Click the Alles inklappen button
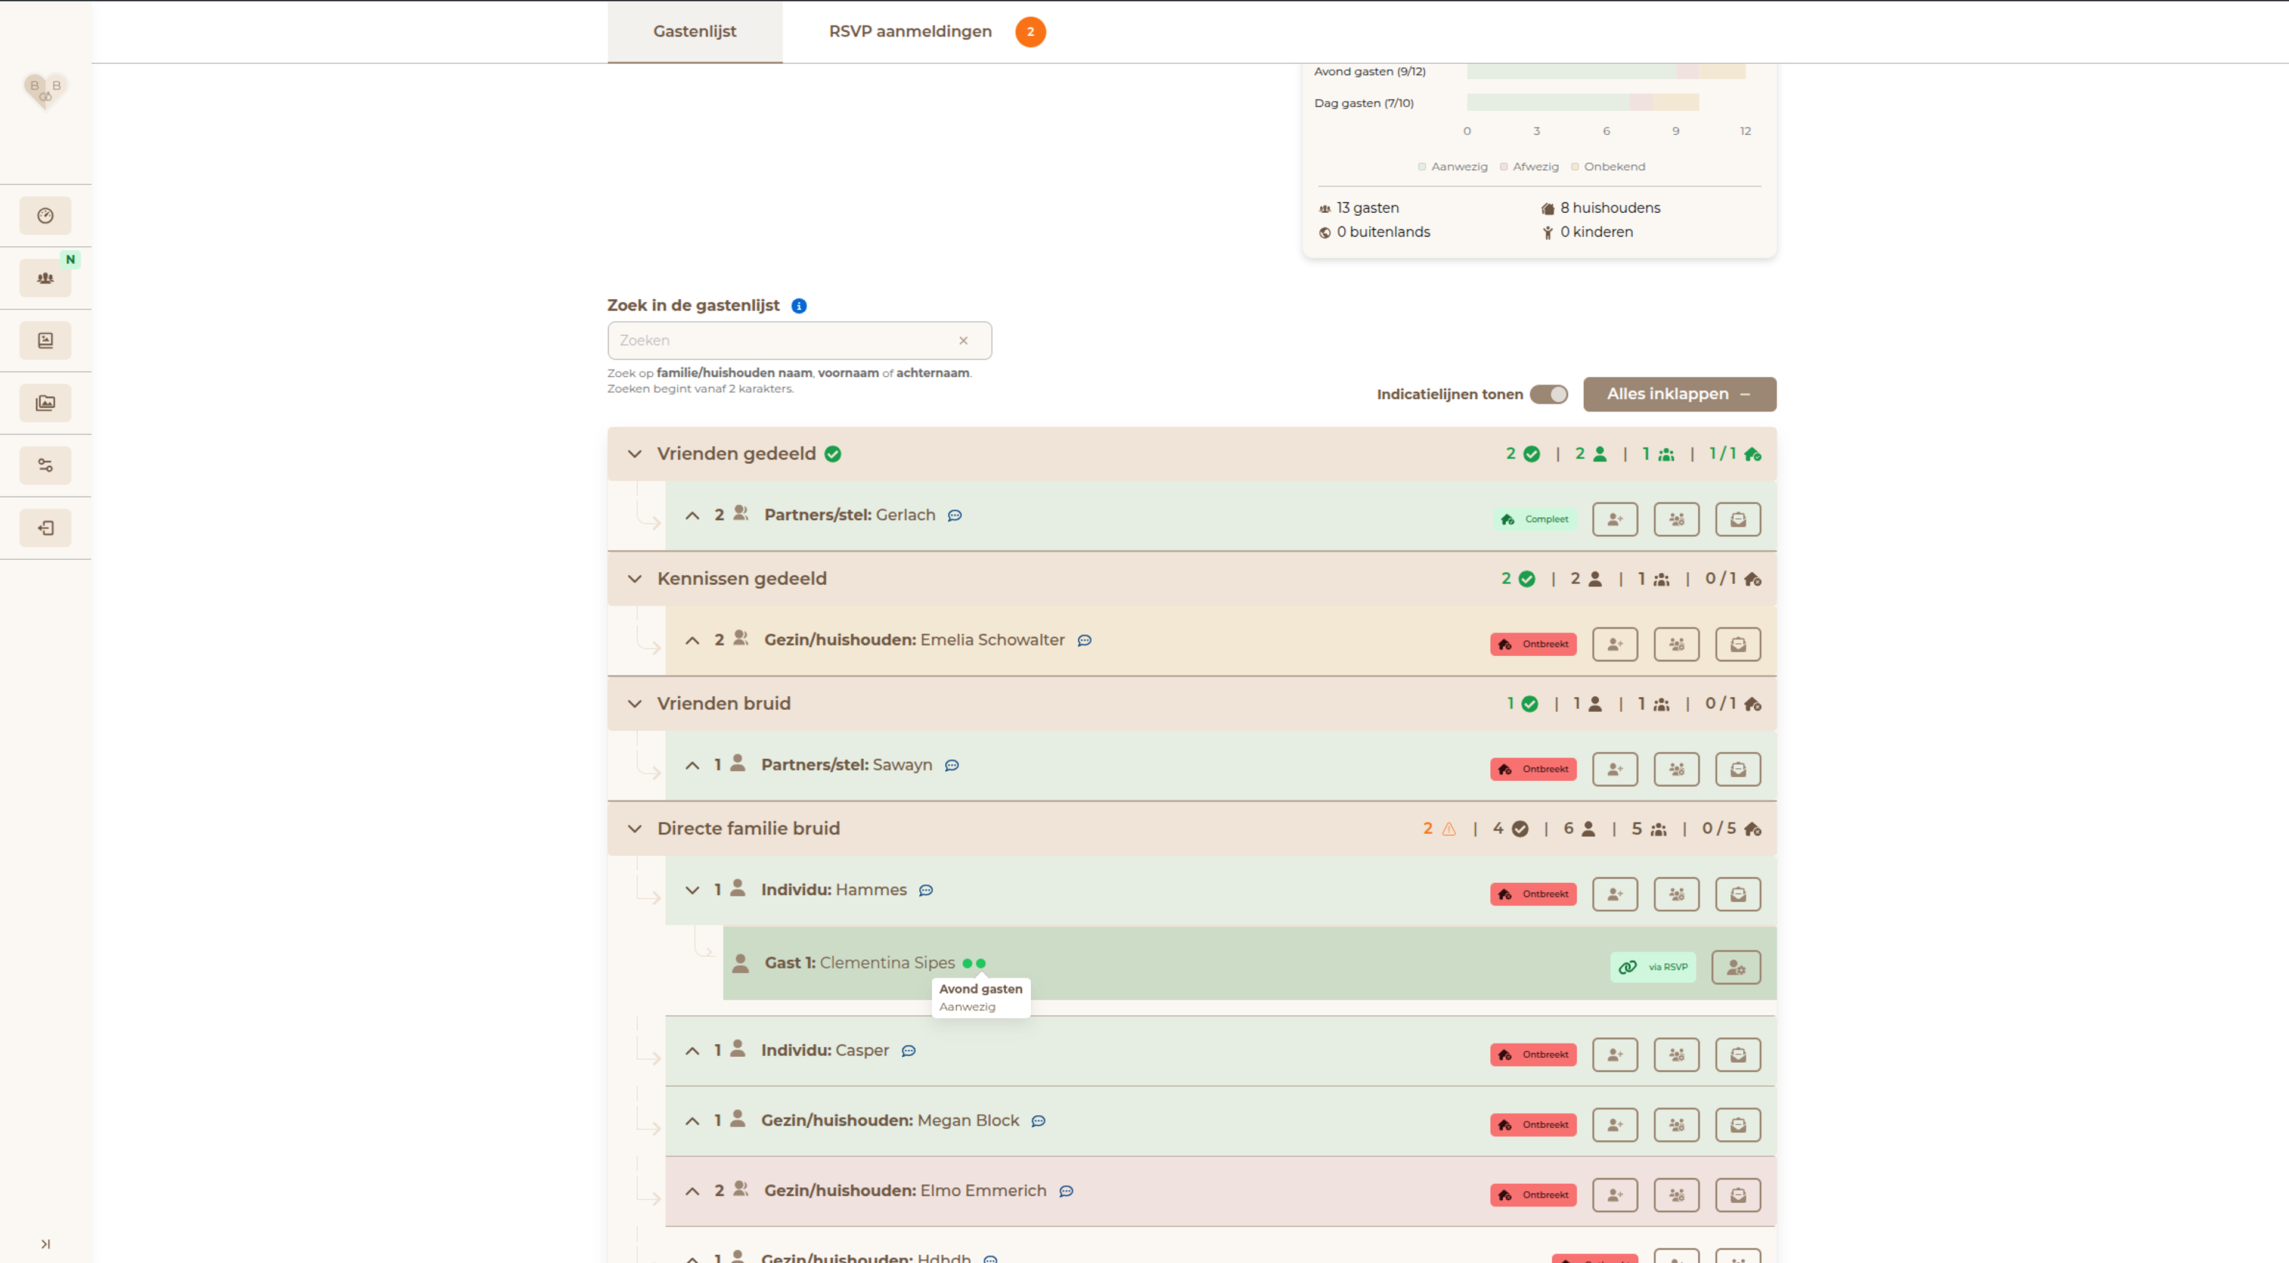 (1679, 395)
